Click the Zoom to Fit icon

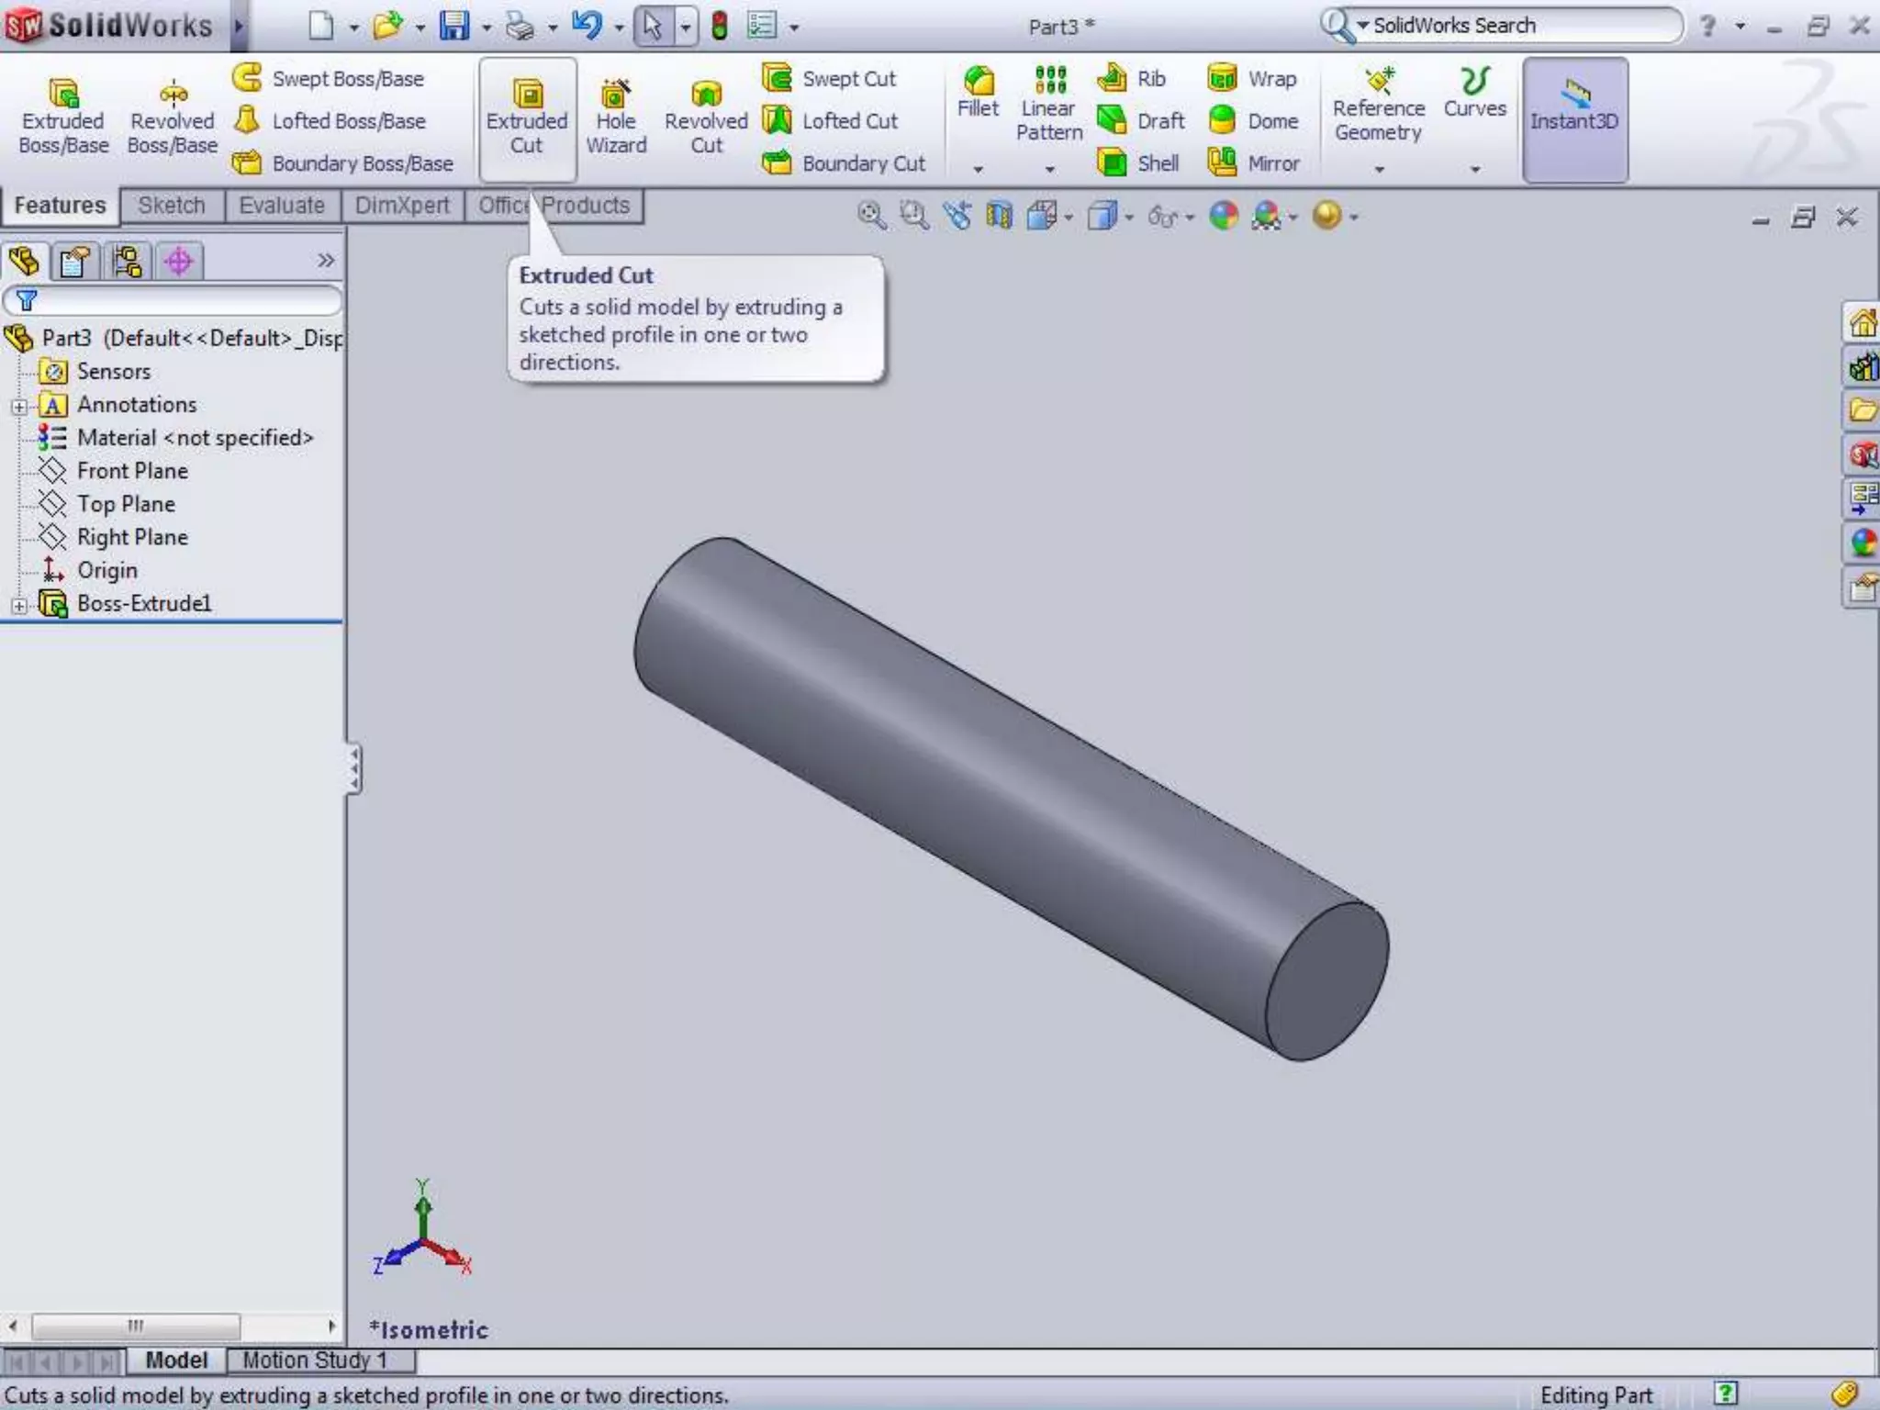tap(870, 217)
